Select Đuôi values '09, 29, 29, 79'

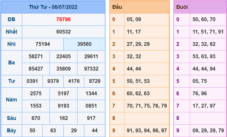coord(208,131)
